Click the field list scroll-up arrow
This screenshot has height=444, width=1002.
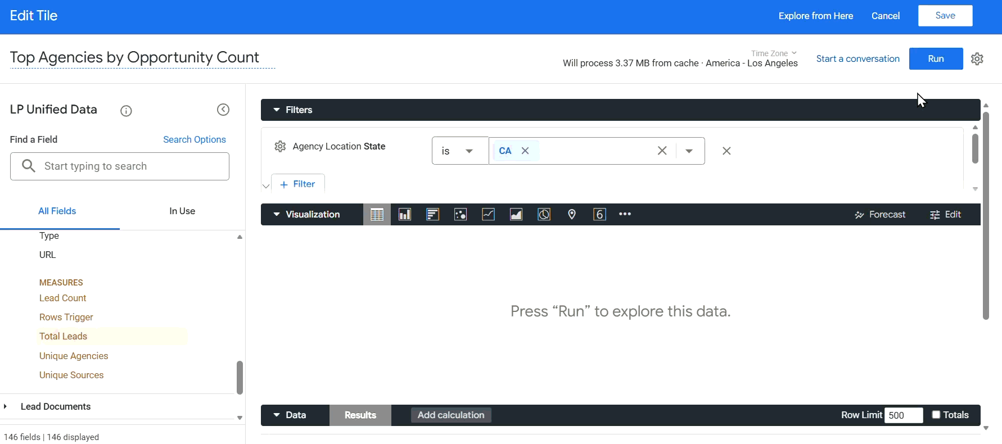(x=240, y=237)
